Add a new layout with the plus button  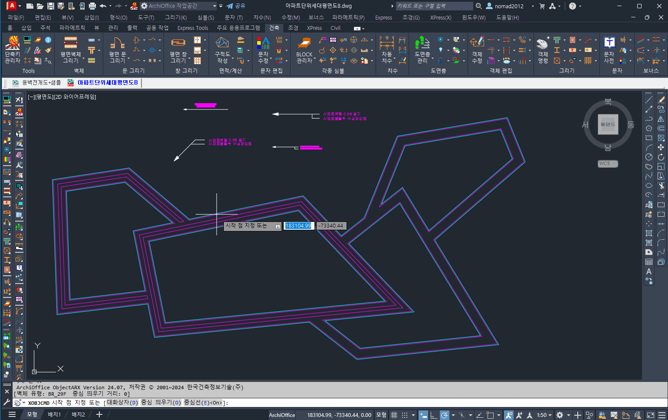click(99, 414)
